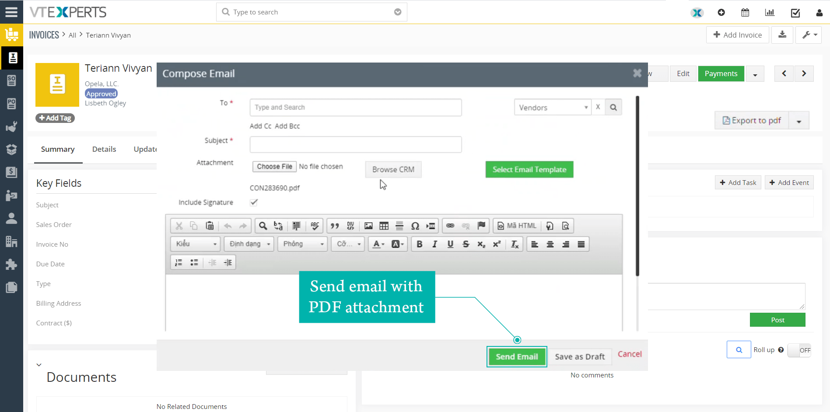Open the Vendors dropdown
This screenshot has height=412, width=830.
[552, 107]
